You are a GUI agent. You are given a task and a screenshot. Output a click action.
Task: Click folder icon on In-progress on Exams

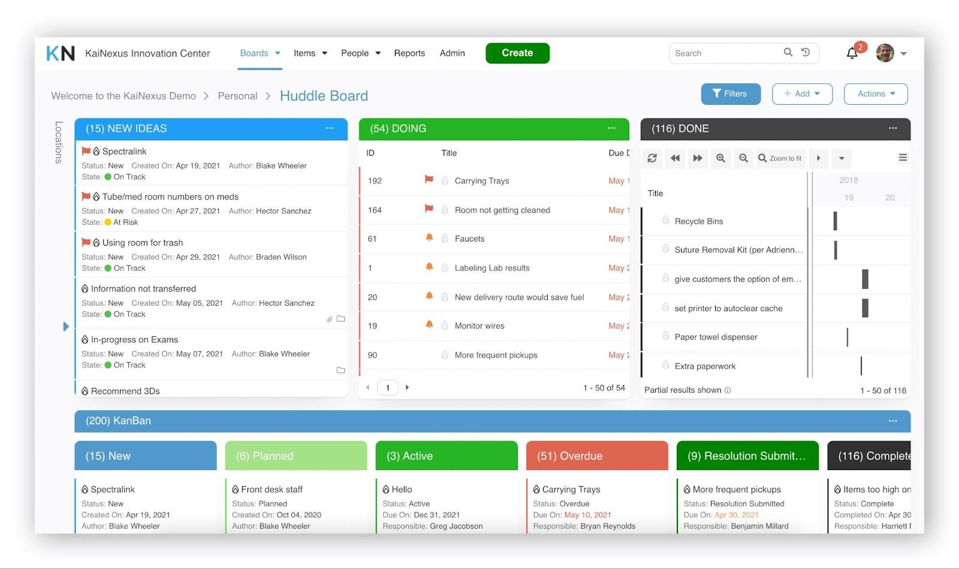[x=341, y=371]
